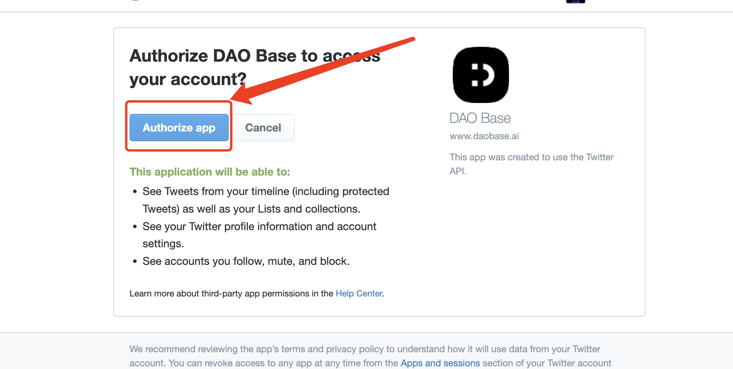Viewport: 733px width, 369px height.
Task: Select the "See your Twitter profile information" permission
Action: (x=259, y=227)
